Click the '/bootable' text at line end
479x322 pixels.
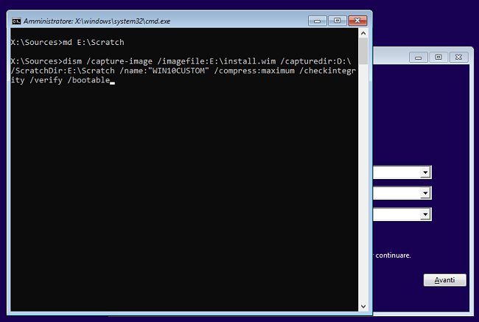coord(88,80)
